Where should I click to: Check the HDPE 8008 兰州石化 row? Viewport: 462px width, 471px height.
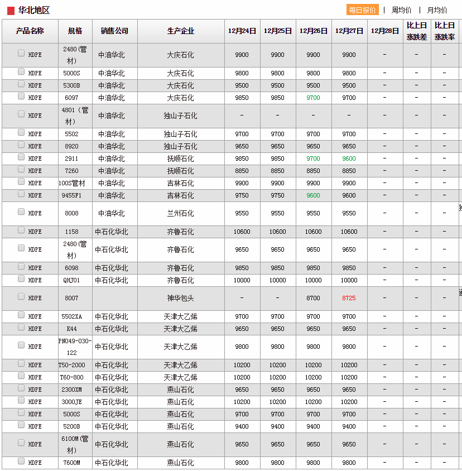pyautogui.click(x=21, y=212)
